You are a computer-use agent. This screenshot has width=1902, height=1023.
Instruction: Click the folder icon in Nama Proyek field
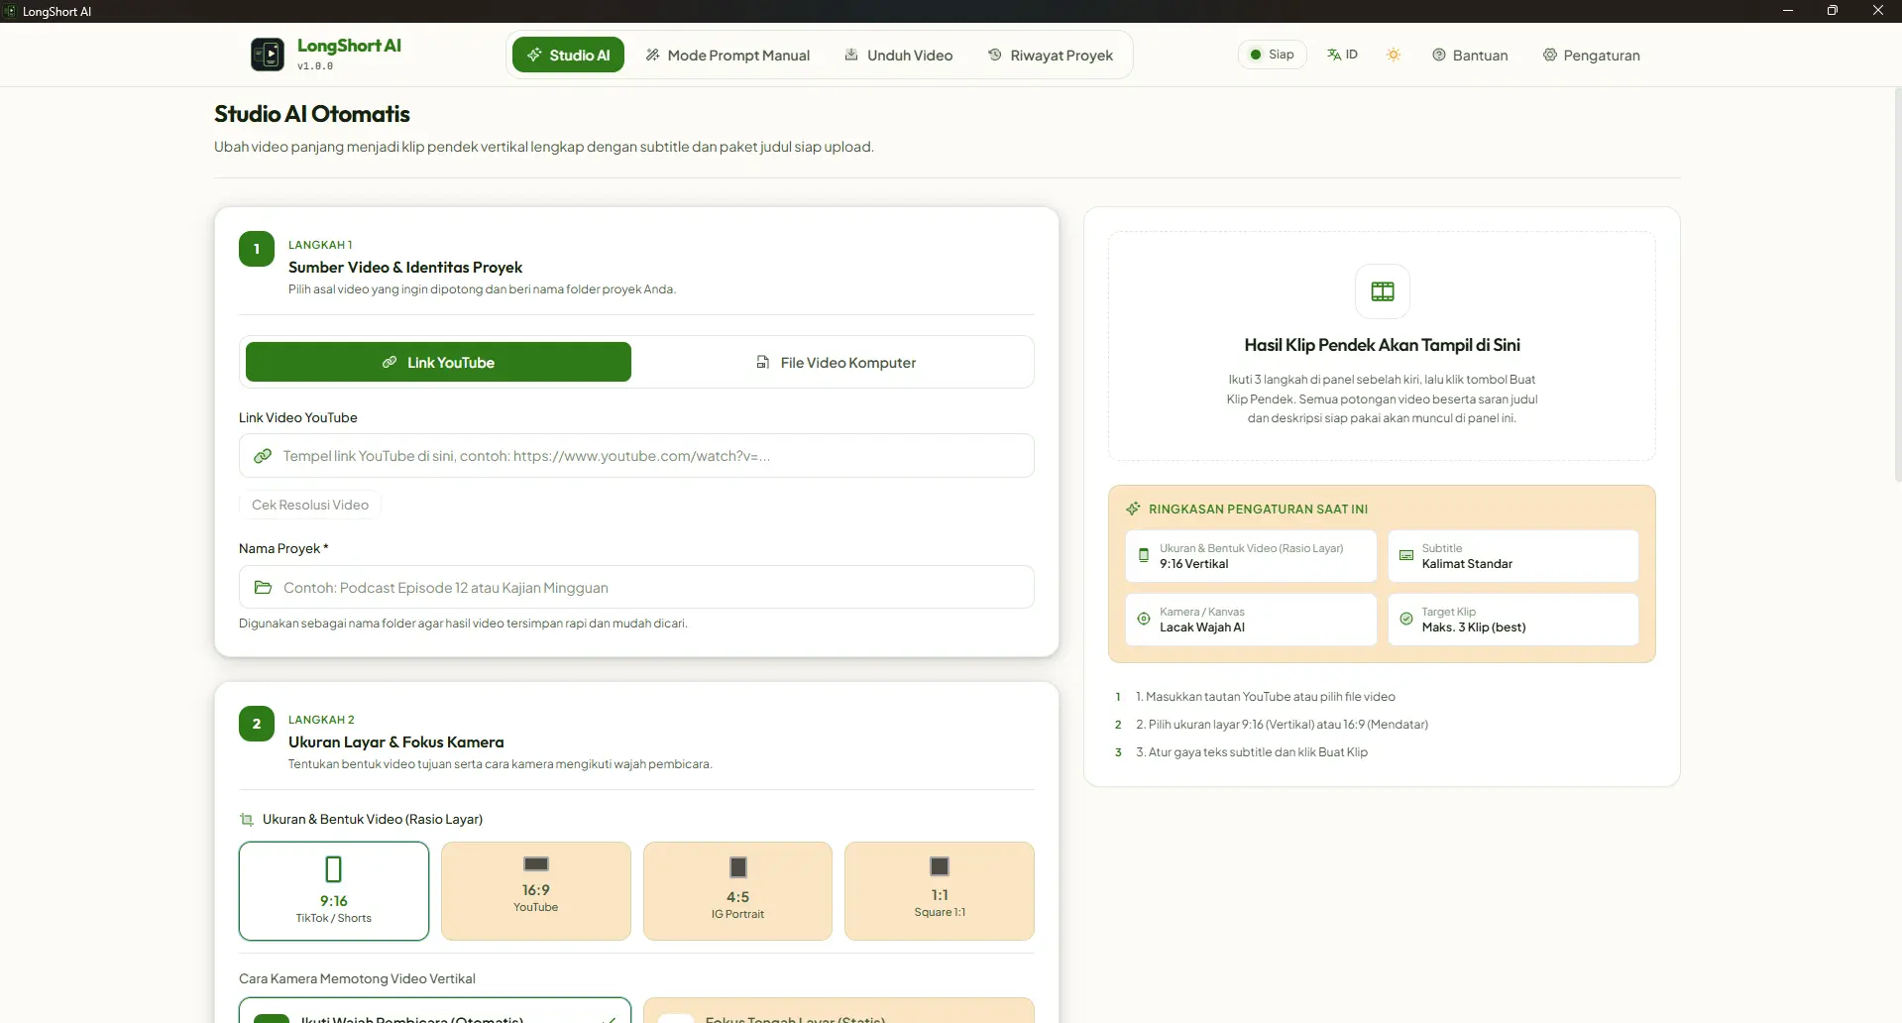(263, 587)
